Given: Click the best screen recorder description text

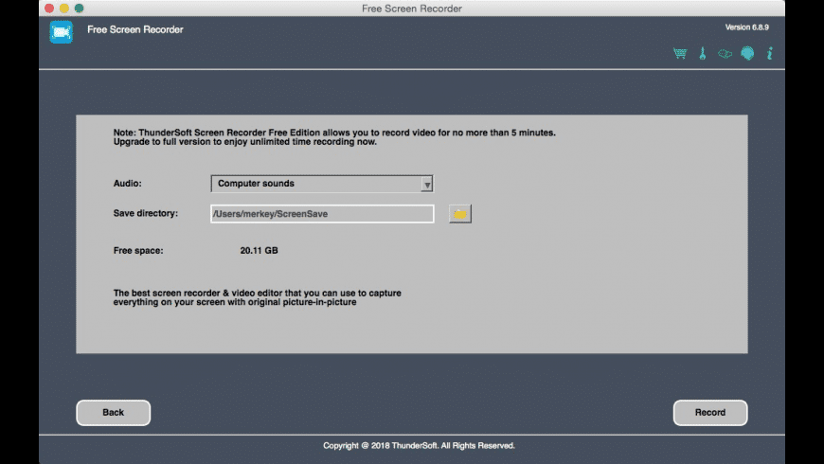Looking at the screenshot, I should coord(257,297).
